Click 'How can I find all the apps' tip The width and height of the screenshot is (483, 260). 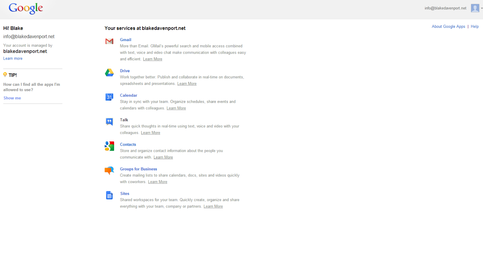coord(31,87)
